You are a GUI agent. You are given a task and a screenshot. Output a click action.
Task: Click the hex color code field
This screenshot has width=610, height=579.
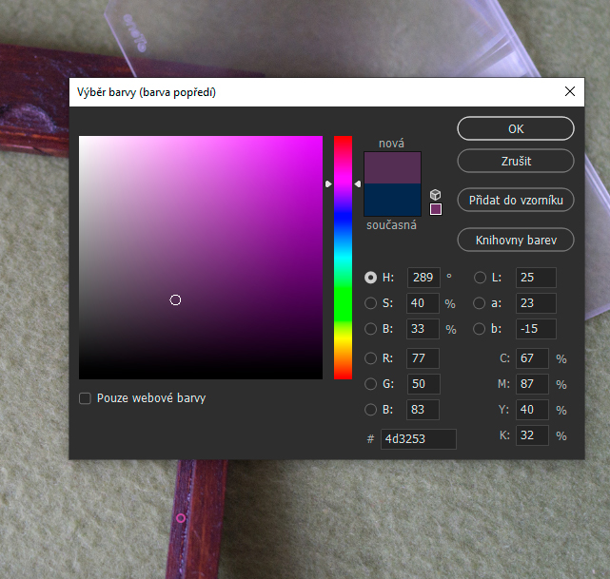(x=418, y=439)
